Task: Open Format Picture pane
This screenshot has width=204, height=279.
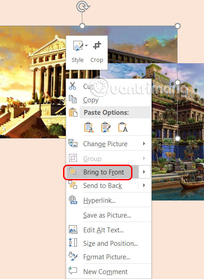Action: click(x=106, y=257)
